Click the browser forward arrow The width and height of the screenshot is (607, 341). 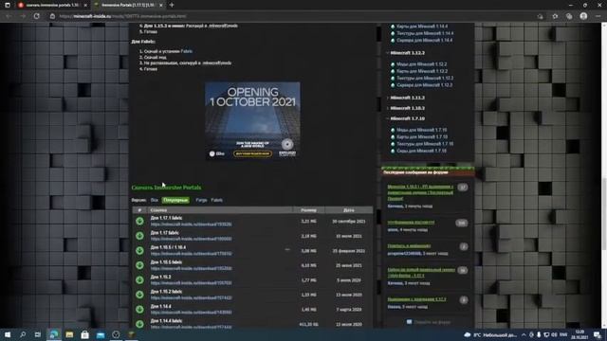23,16
